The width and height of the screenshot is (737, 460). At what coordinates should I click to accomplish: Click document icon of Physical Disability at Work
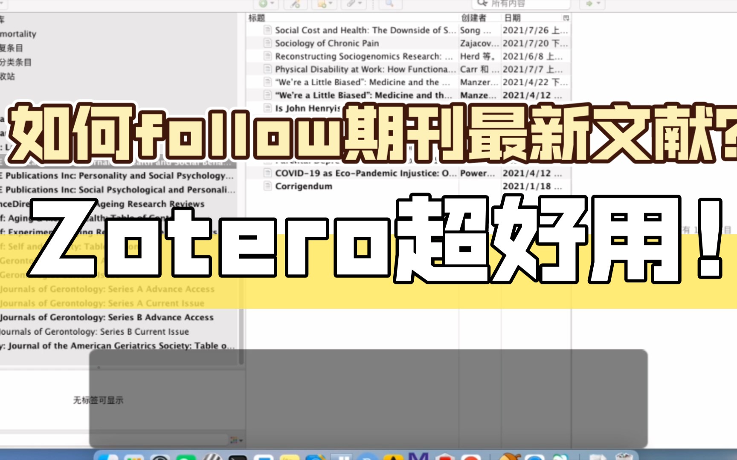click(x=268, y=69)
